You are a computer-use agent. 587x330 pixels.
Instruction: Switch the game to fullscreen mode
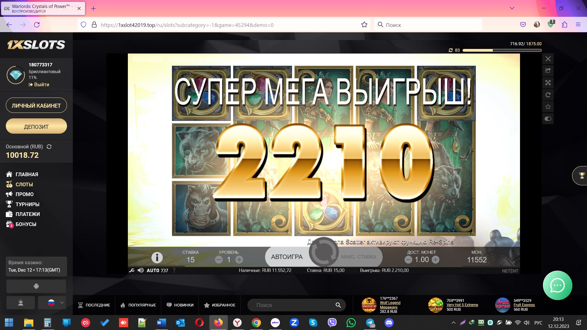click(548, 83)
